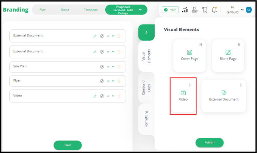Viewport: 257px width, 153px height.
Task: Open notifications bell
Action: (x=214, y=10)
